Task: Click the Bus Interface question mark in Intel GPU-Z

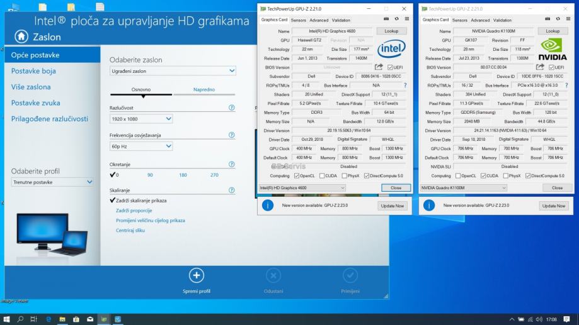Action: pyautogui.click(x=405, y=85)
